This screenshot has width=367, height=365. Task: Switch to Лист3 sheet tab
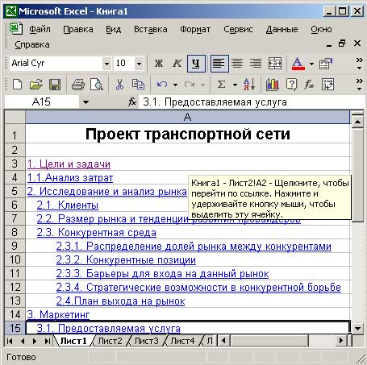pos(147,341)
